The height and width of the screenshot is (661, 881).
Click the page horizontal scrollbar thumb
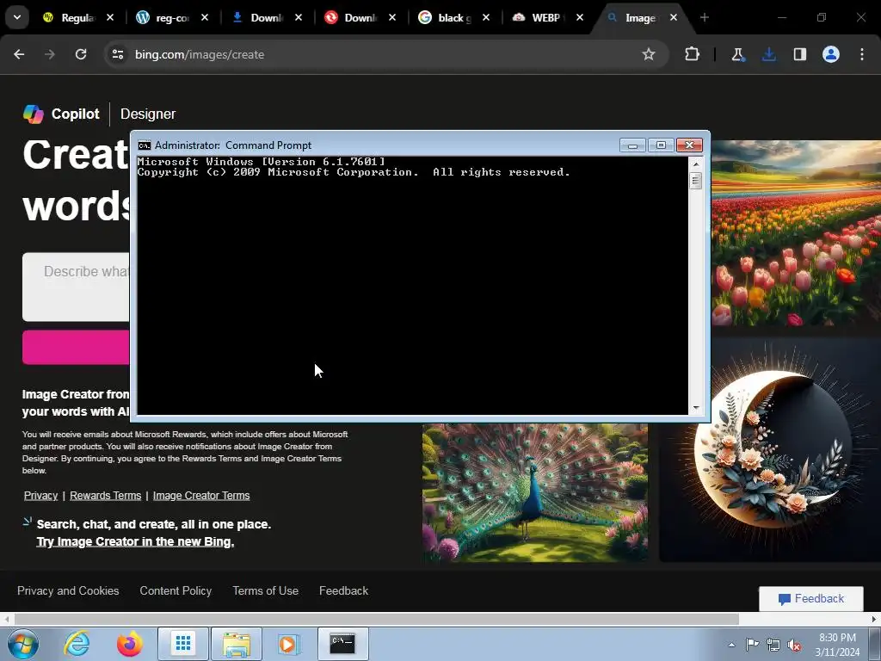[376, 619]
